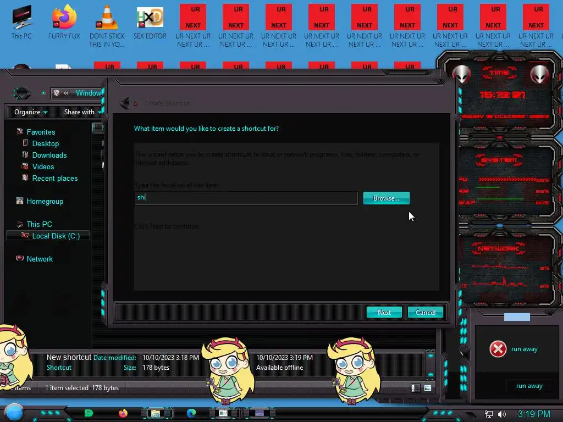Open the green chat bubble taskbar icon

click(x=89, y=413)
